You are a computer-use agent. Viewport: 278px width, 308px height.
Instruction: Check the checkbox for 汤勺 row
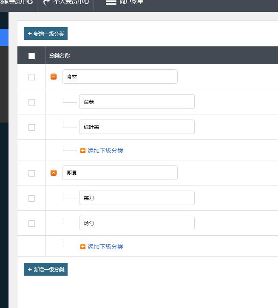point(31,223)
